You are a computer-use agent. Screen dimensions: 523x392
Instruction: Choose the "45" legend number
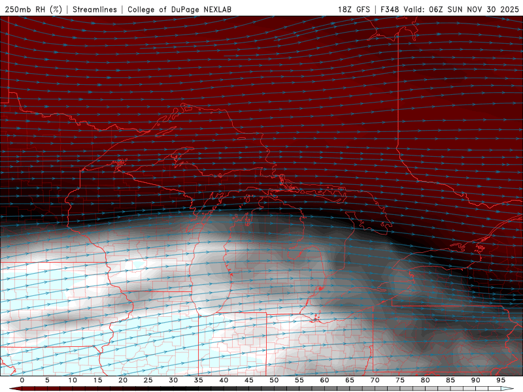(249, 380)
